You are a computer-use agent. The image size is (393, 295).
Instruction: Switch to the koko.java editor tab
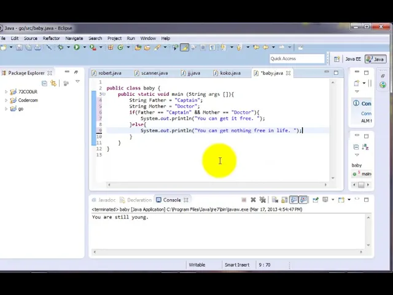pos(227,73)
